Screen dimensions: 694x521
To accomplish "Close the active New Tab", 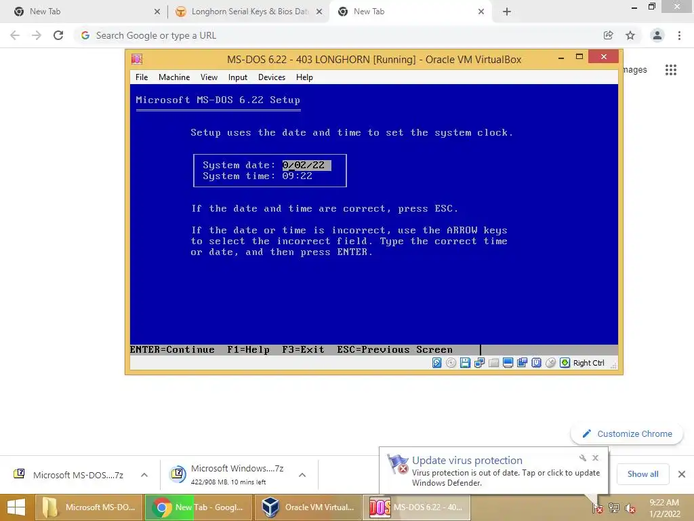I will pos(481,12).
